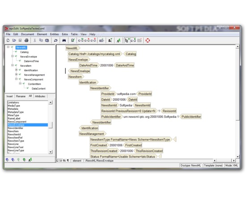Expand the Identification node in the tree
This screenshot has width=246, height=197.
(16, 70)
